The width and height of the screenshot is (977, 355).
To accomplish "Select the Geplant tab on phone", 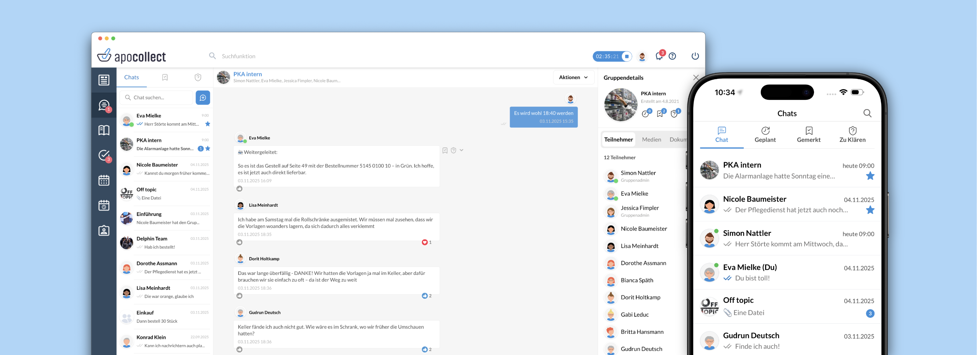I will 765,135.
